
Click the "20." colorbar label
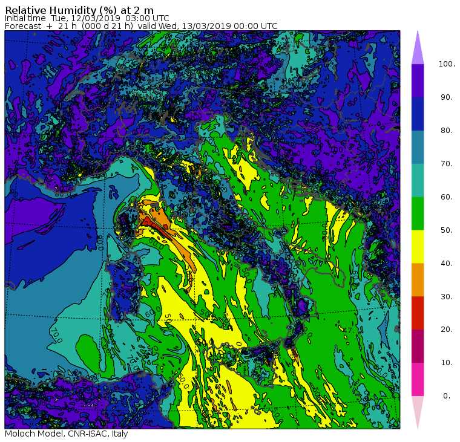[x=447, y=330]
